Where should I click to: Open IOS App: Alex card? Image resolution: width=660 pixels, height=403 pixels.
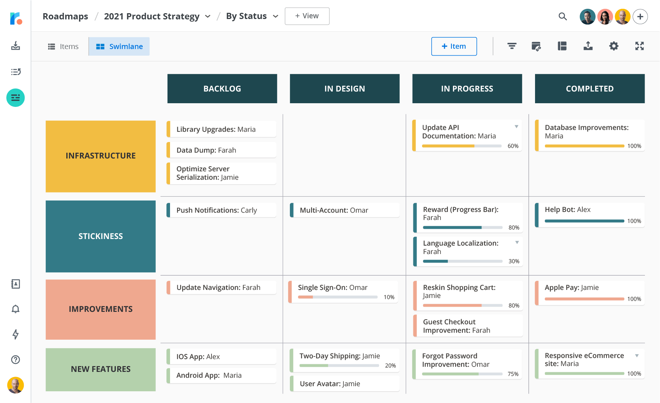click(221, 357)
